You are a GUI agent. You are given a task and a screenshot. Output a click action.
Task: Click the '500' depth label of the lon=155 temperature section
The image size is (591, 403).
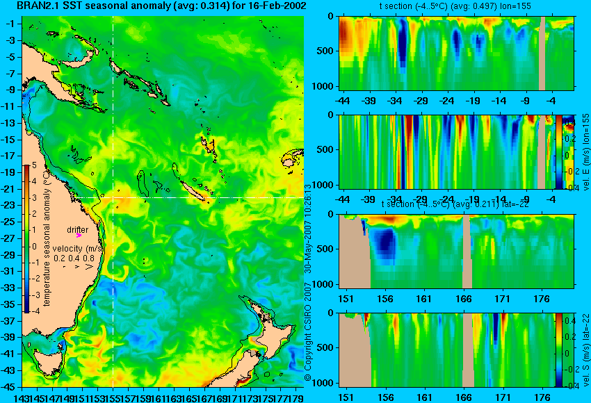click(x=325, y=51)
